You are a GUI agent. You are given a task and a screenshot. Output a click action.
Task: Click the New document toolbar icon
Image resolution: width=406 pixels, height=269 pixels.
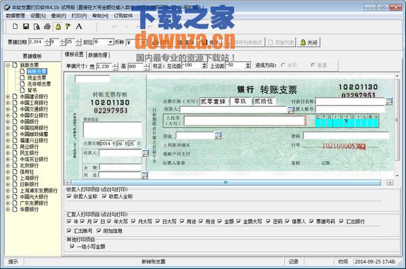coord(16,26)
